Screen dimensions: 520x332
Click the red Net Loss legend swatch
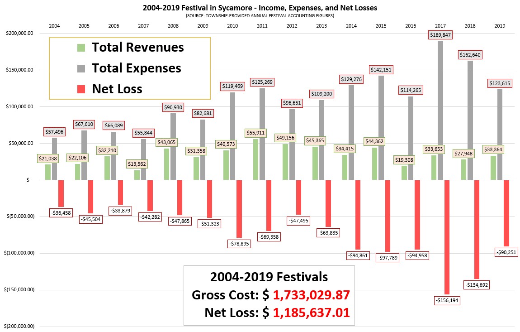(x=81, y=89)
